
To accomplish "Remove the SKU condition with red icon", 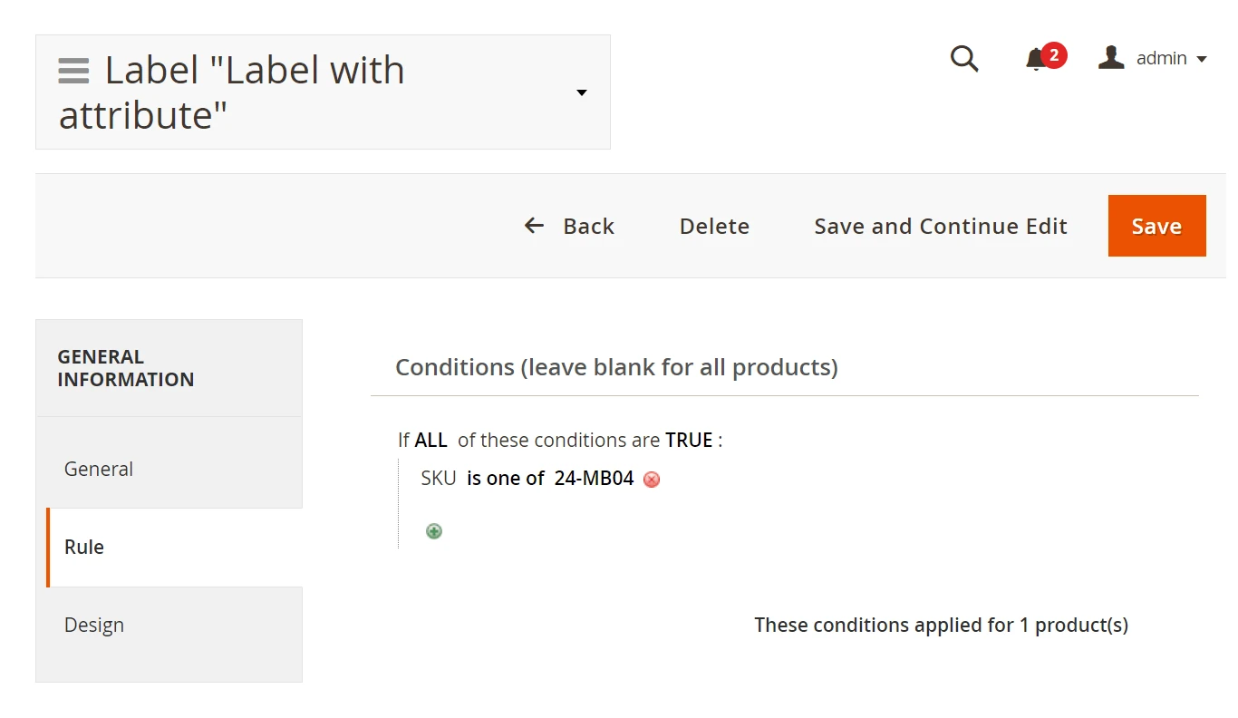I will click(x=652, y=480).
